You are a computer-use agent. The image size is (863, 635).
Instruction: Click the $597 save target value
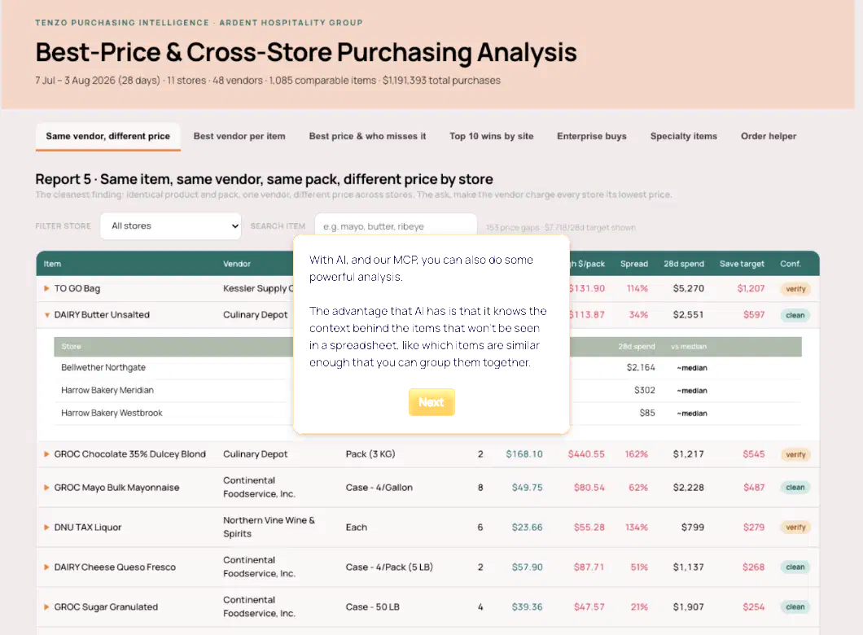pyautogui.click(x=754, y=315)
